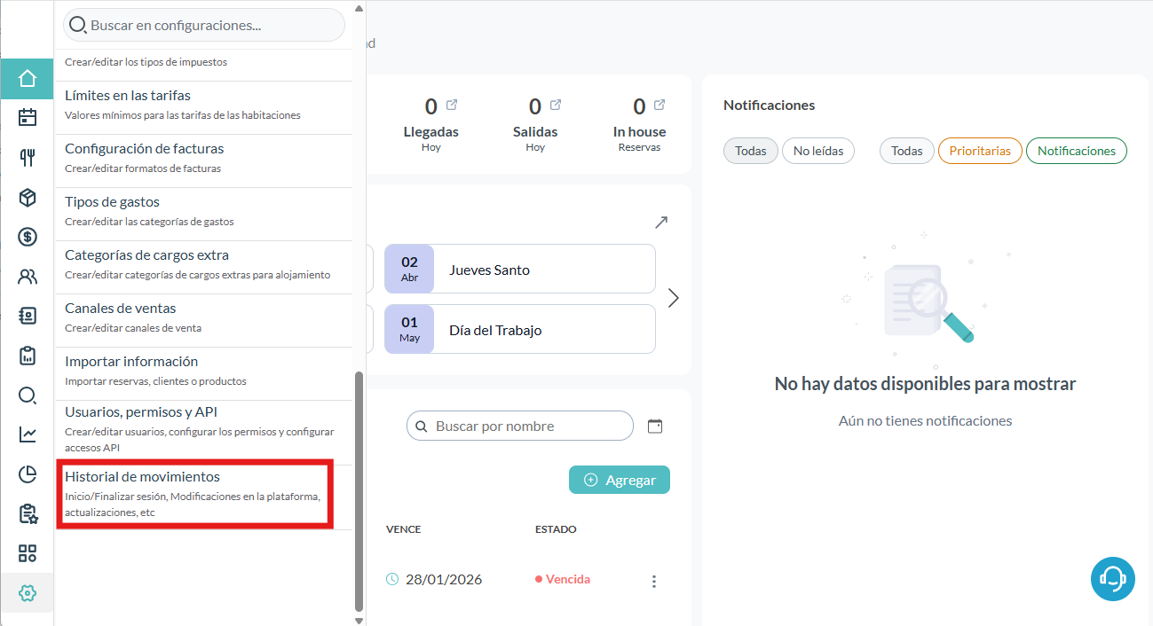The image size is (1153, 626).
Task: Toggle the Prioritarias notification filter
Action: coord(979,151)
